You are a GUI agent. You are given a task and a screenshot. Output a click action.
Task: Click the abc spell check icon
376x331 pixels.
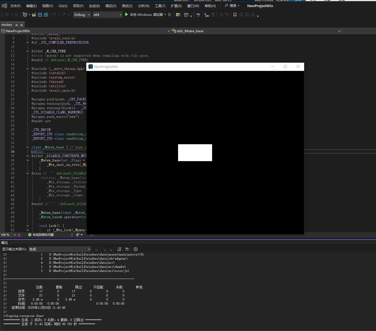tap(198, 15)
